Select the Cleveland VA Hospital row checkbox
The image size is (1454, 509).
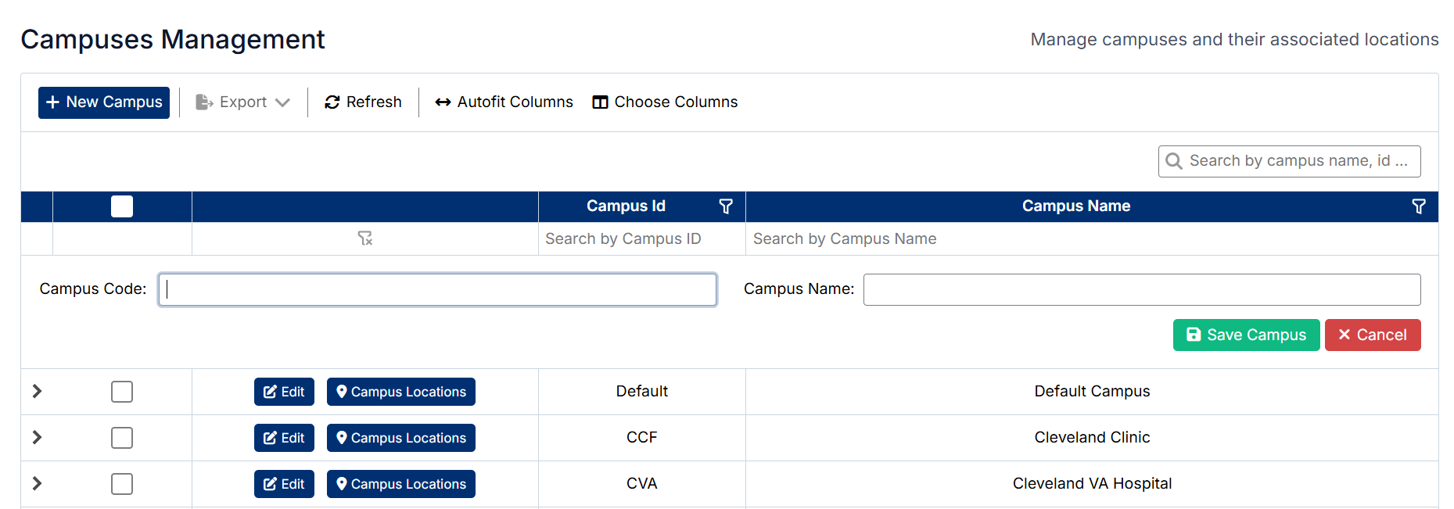click(122, 484)
